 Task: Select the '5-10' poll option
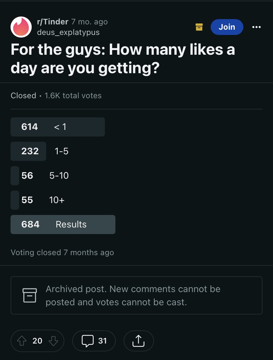tap(40, 176)
